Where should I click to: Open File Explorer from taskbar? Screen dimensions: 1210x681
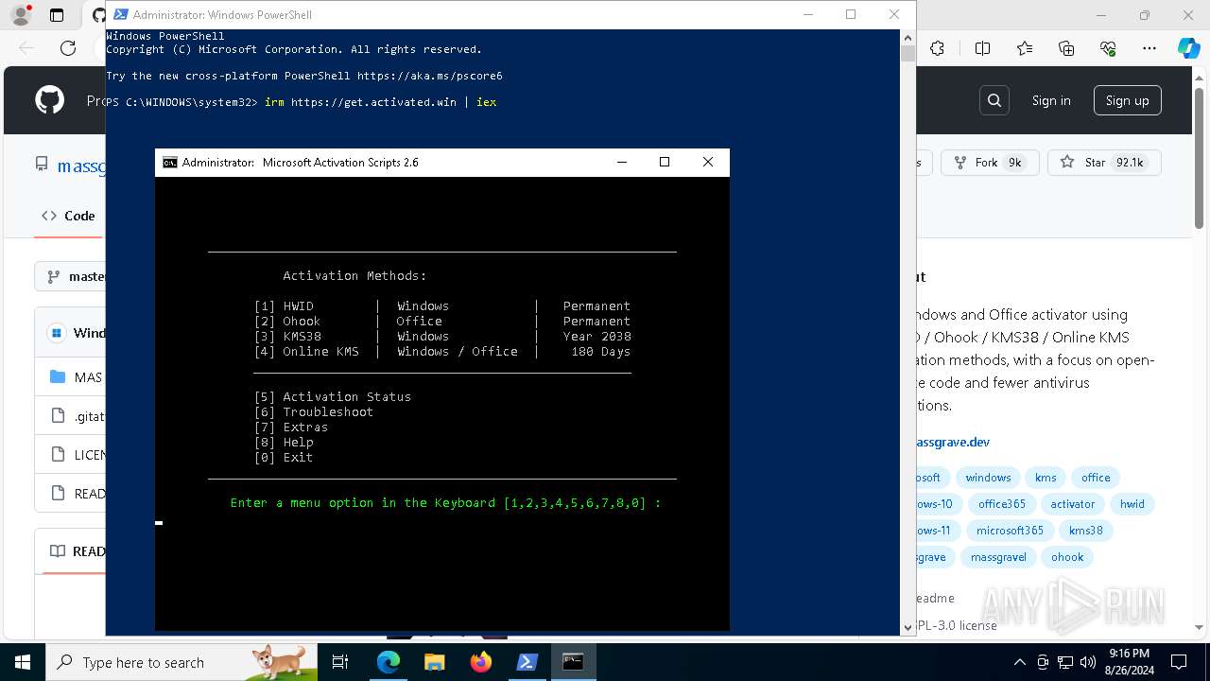pos(434,662)
